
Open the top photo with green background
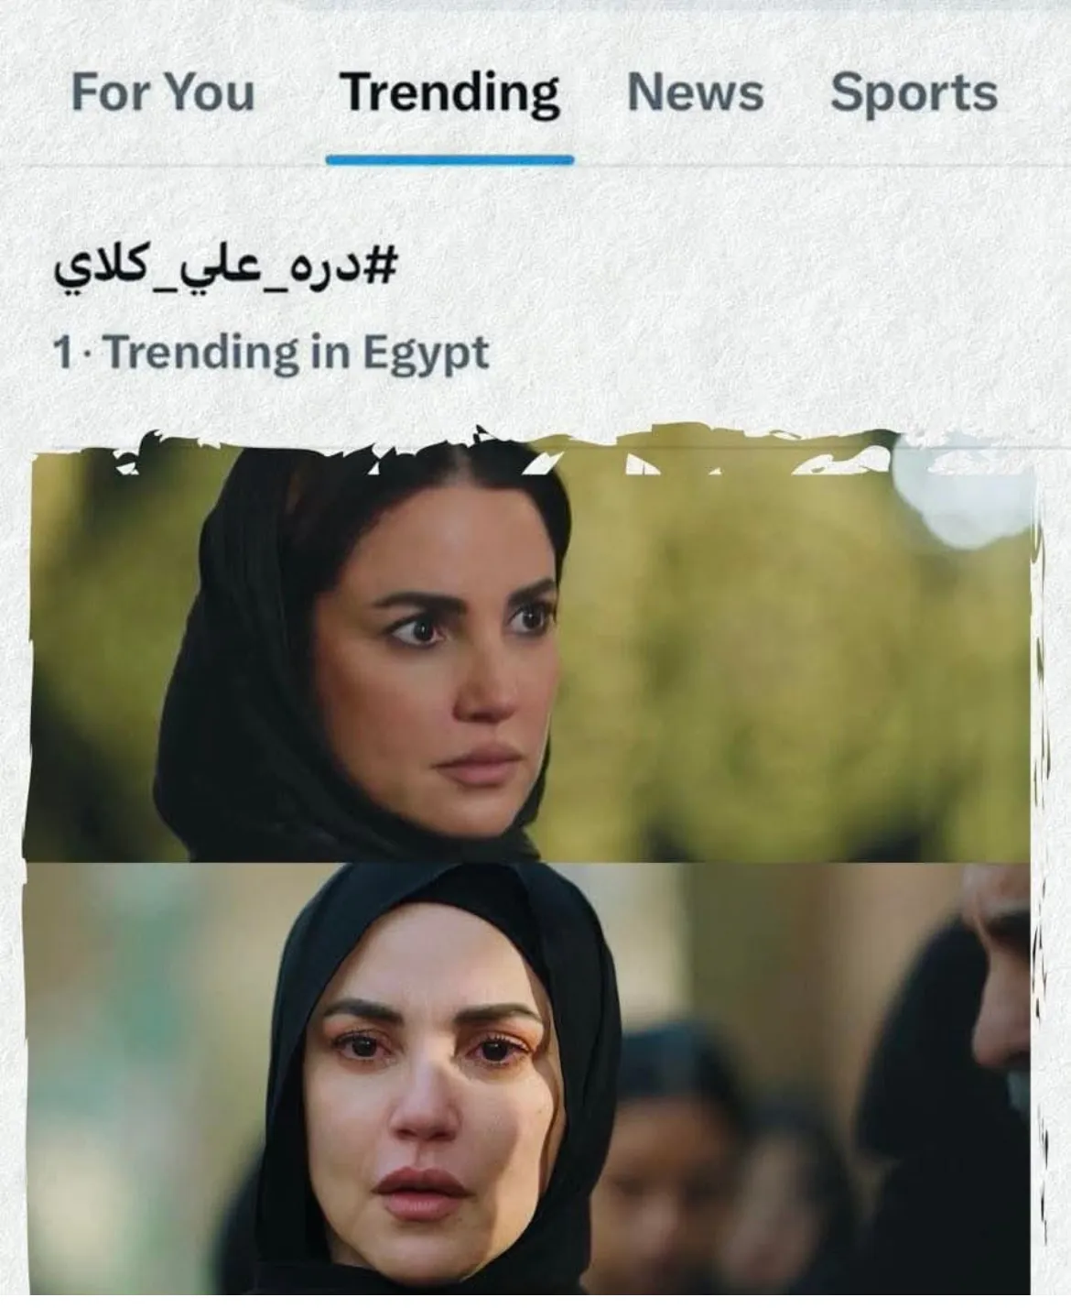click(531, 652)
